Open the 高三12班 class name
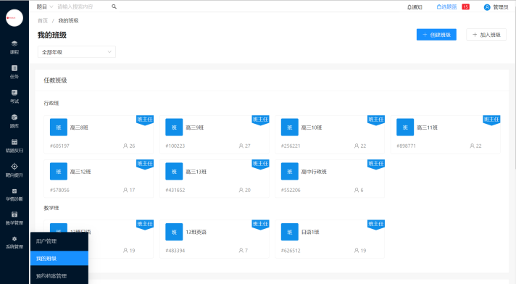 80,172
